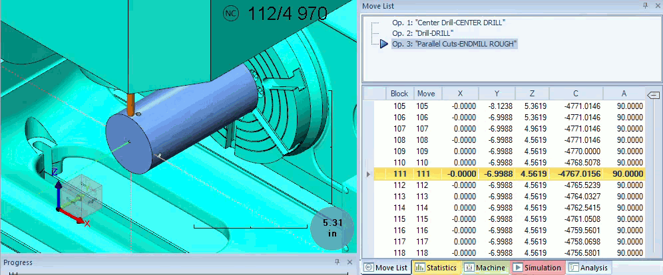Open the Machine tab

[485, 268]
